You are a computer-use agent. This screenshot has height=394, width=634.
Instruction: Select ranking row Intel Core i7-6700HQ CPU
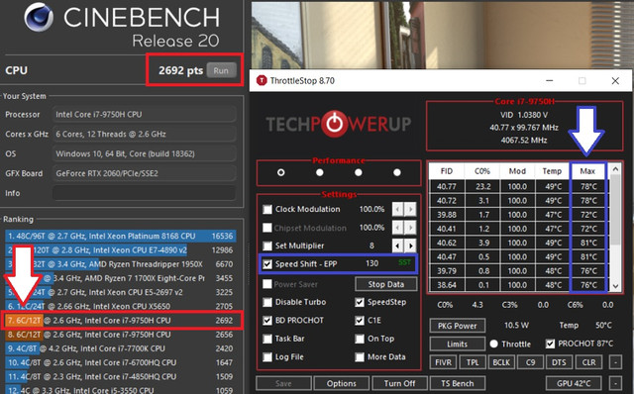[121, 362]
